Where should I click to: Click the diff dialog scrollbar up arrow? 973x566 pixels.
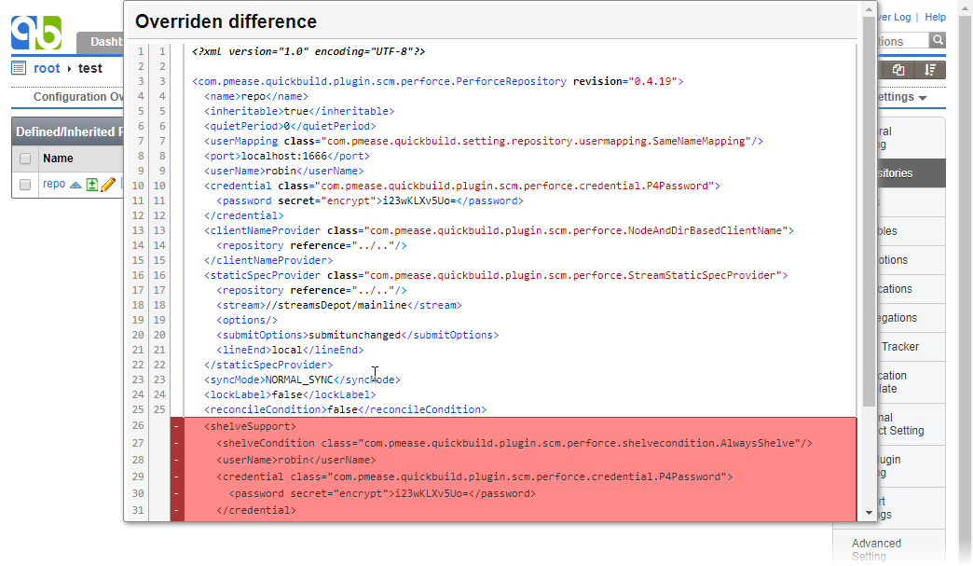(869, 8)
